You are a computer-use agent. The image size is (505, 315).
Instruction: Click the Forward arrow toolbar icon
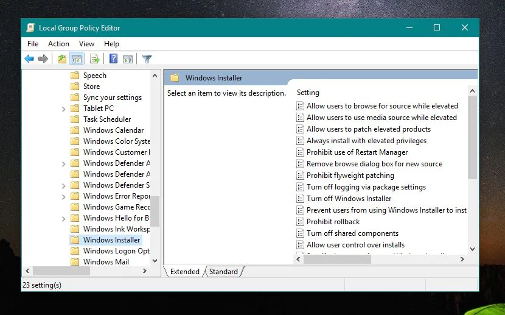(43, 59)
